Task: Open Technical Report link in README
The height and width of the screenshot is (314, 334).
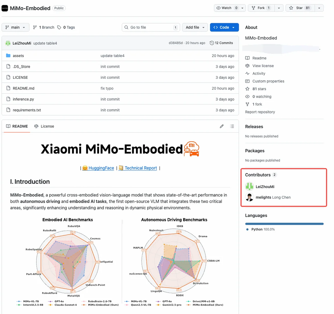Action: pos(141,168)
